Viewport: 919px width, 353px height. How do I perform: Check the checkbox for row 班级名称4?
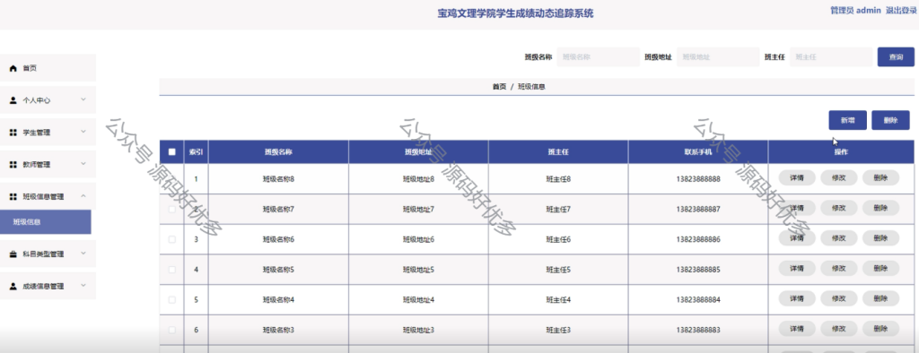171,300
